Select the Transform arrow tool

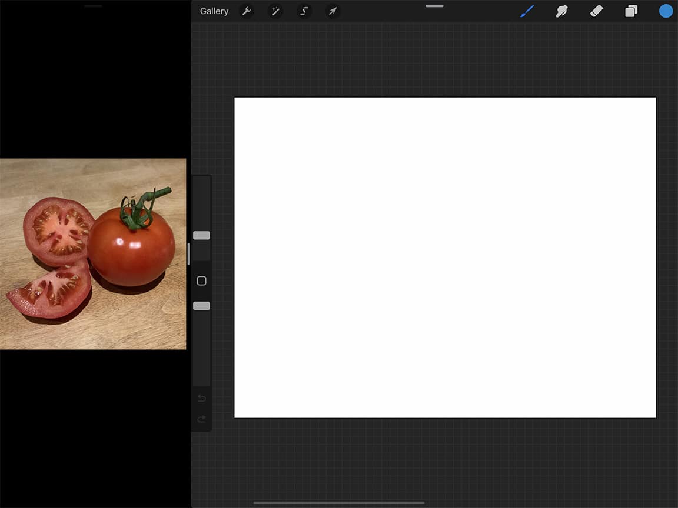coord(333,11)
